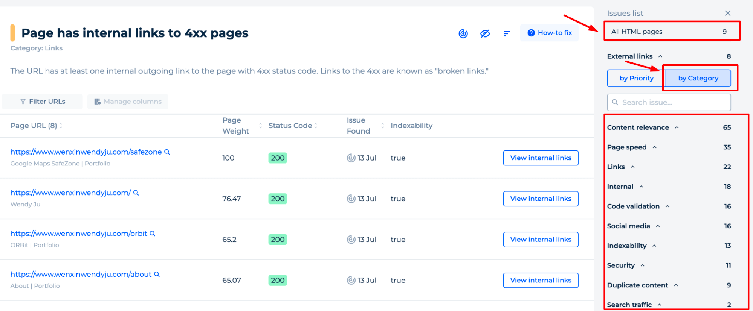
Task: View internal links for homepage row
Action: tap(541, 199)
